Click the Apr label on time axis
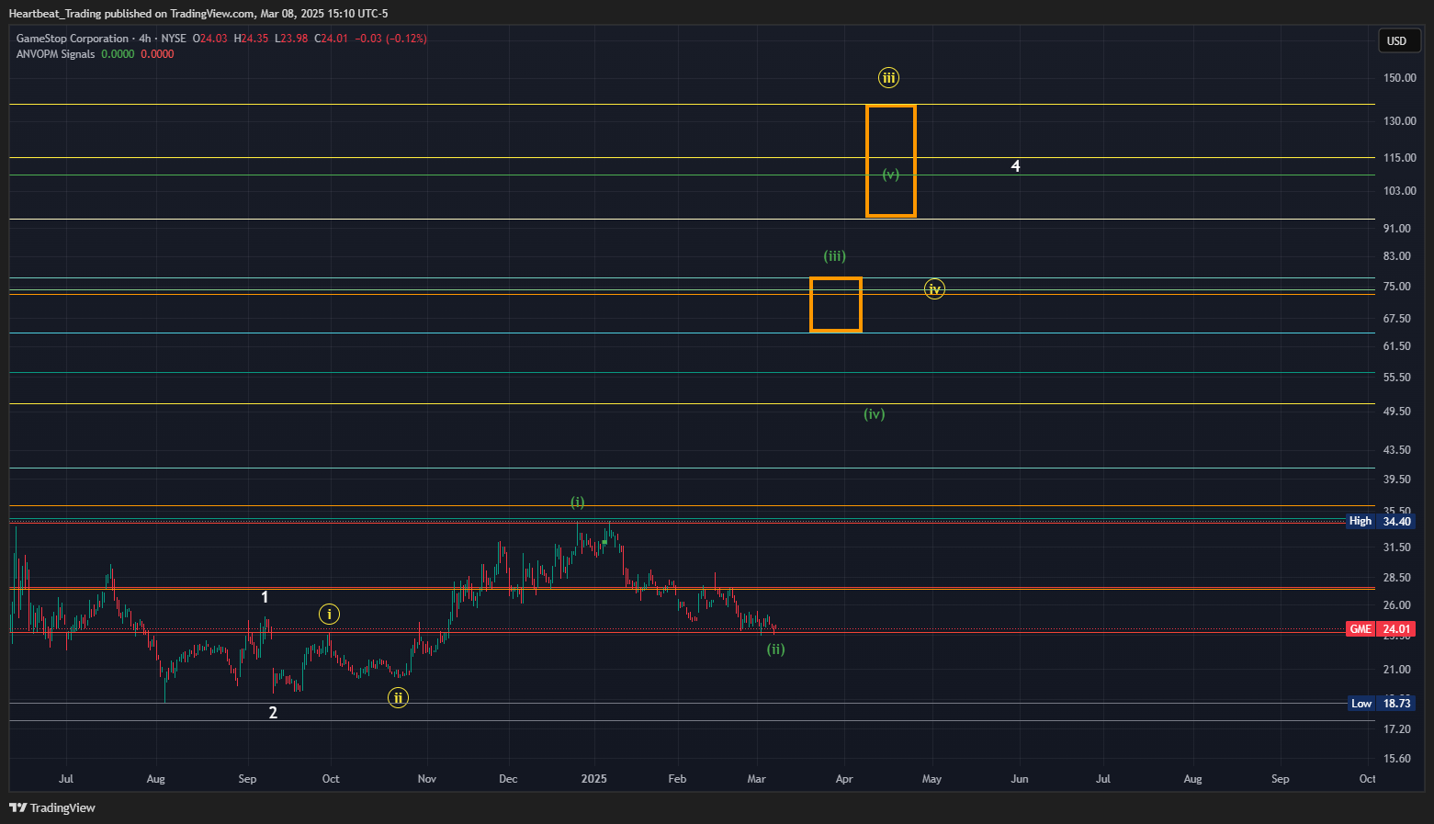 [844, 779]
